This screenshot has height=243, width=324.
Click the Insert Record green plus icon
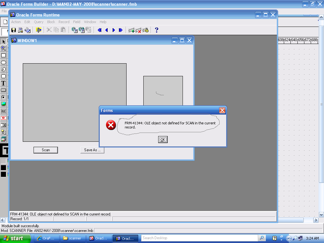click(x=131, y=30)
